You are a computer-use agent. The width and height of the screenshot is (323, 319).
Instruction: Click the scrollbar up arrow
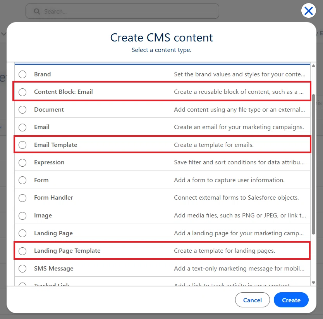tap(313, 66)
